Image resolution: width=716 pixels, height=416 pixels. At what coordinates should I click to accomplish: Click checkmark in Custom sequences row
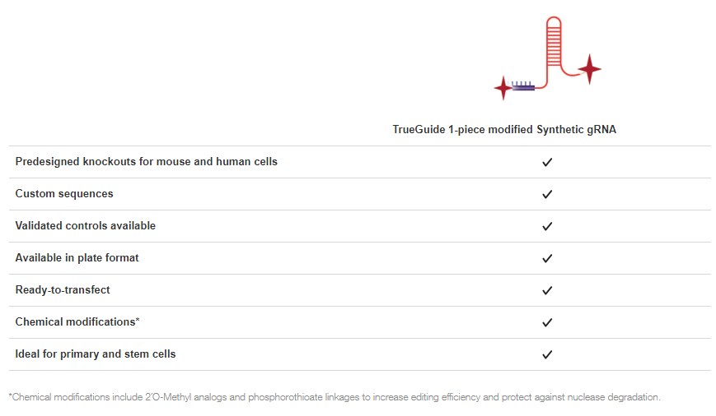point(546,195)
